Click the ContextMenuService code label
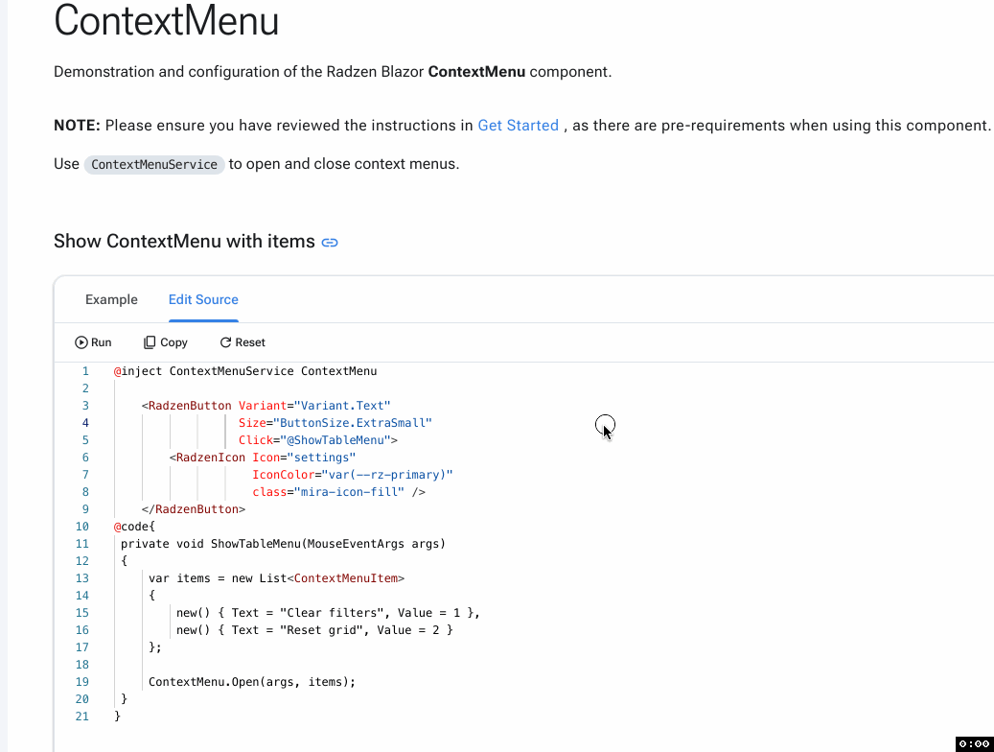Viewport: 994px width, 752px height. 154,164
